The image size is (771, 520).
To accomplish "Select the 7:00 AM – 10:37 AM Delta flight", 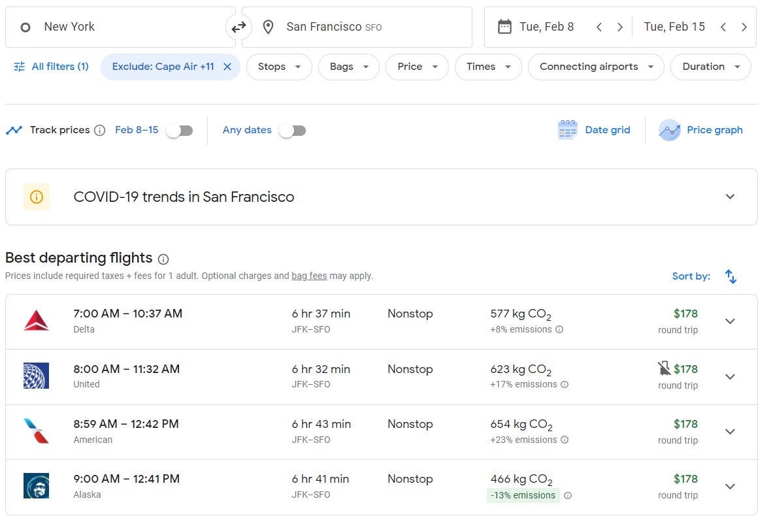I will point(381,322).
